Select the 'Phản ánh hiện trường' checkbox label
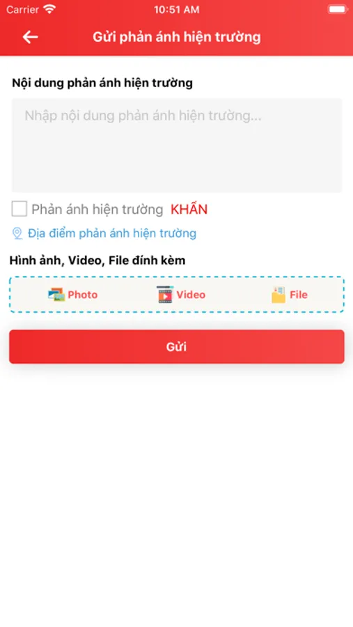This screenshot has width=353, height=627. [x=97, y=210]
